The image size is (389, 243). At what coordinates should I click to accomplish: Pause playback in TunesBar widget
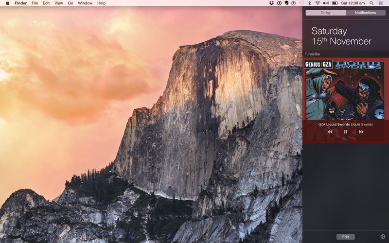coord(346,132)
